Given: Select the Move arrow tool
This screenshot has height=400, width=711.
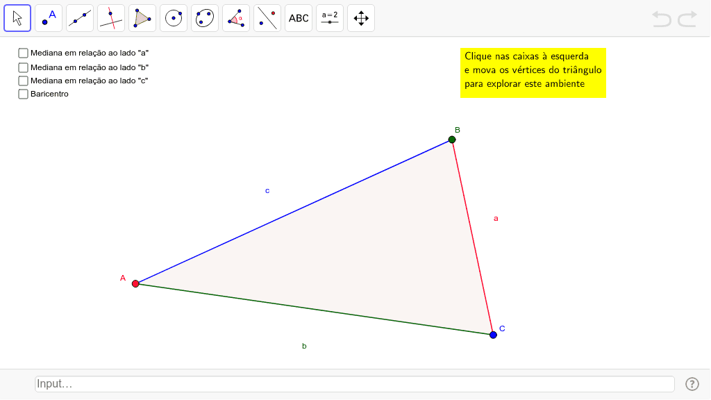Looking at the screenshot, I should 17,18.
